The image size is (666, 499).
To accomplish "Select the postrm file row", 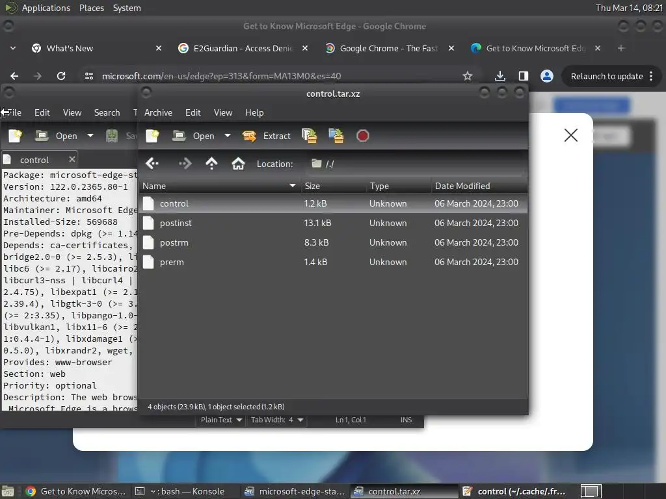I will [x=334, y=242].
